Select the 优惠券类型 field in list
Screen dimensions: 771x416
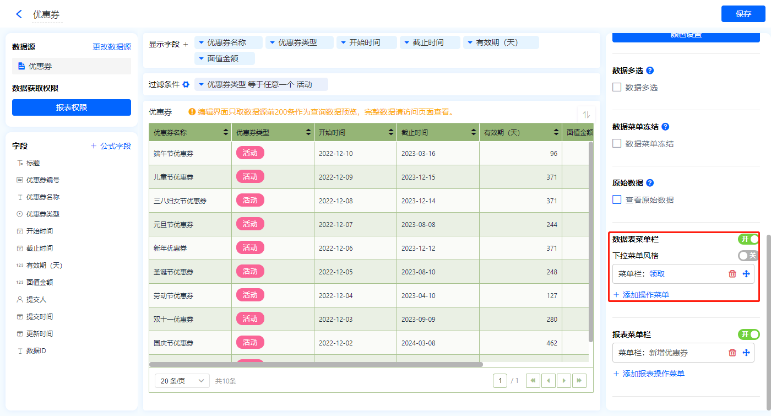42,214
